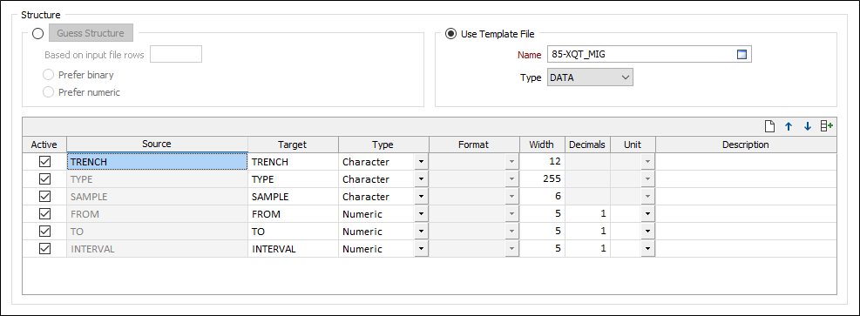
Task: Move row down with blue arrow
Action: [808, 126]
